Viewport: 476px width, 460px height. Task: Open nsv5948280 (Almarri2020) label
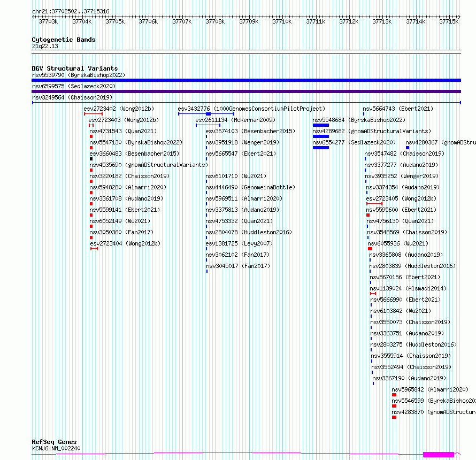pyautogui.click(x=128, y=187)
